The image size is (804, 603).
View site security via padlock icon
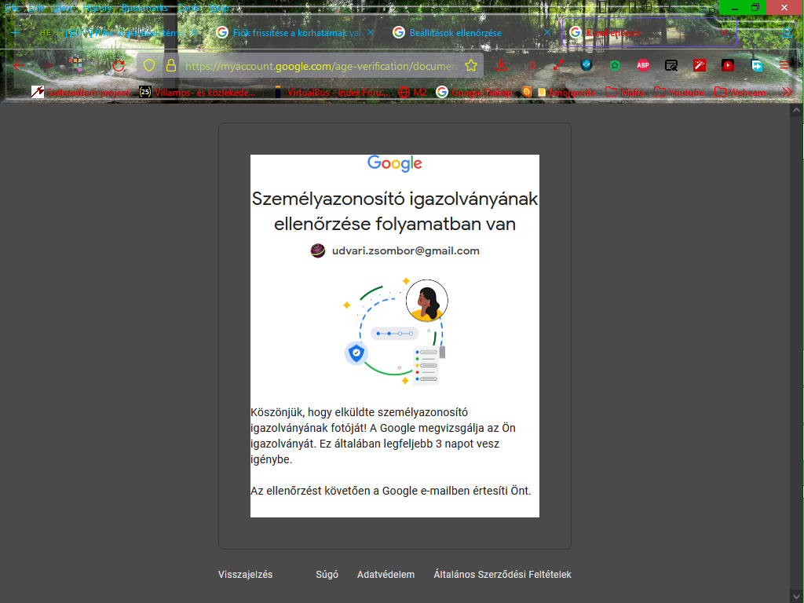[170, 66]
